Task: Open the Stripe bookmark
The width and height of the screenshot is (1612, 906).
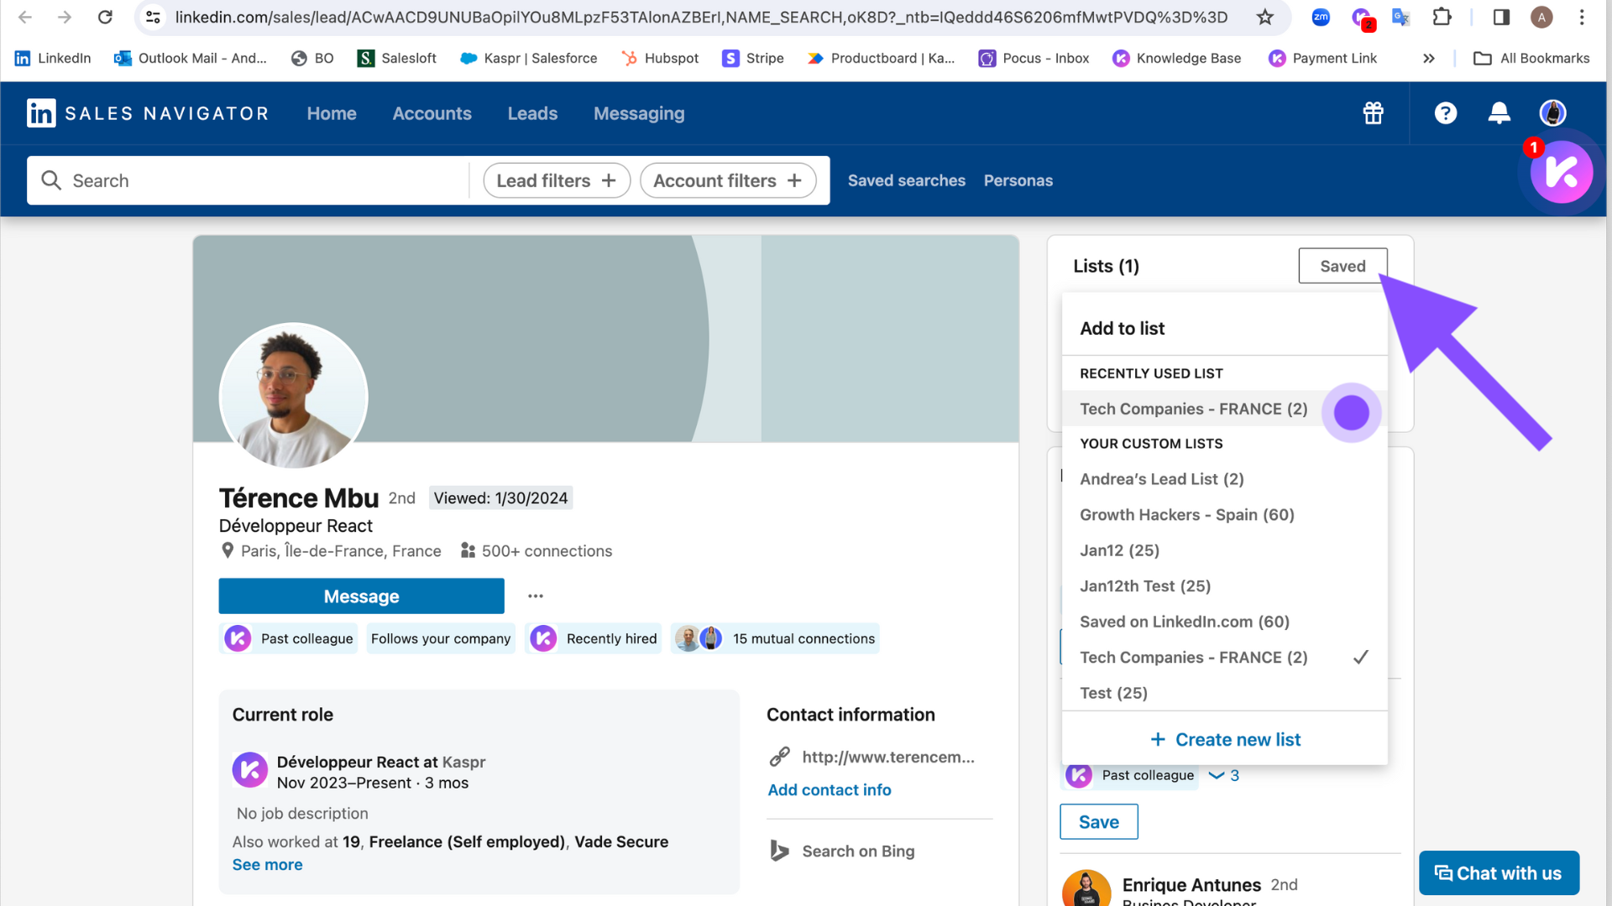Action: tap(753, 58)
